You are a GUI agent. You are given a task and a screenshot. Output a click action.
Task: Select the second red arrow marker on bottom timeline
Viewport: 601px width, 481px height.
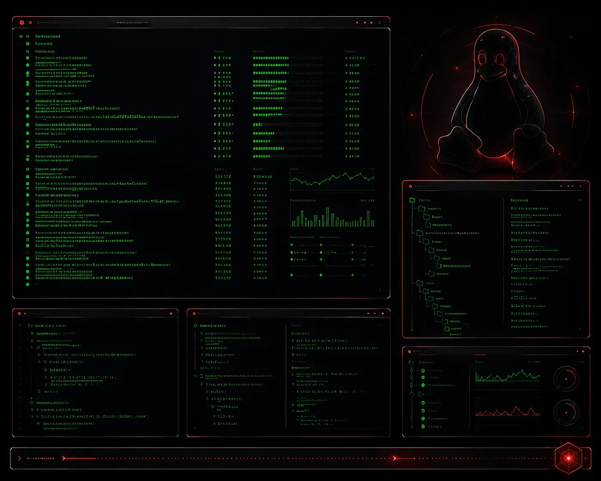pos(395,458)
